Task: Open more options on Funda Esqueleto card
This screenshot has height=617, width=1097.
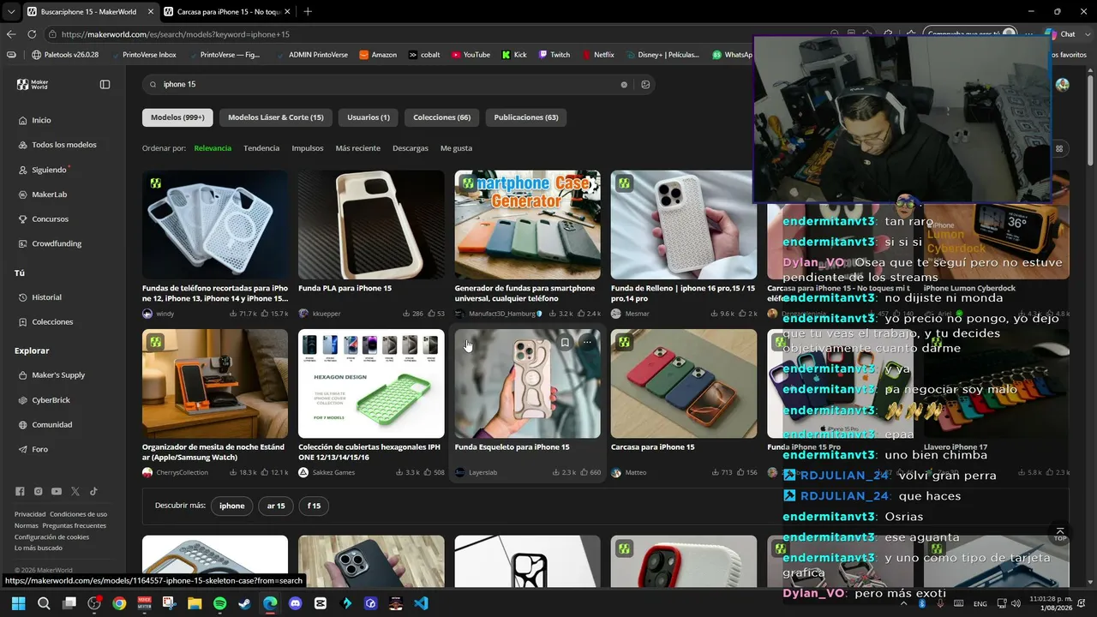Action: tap(587, 342)
